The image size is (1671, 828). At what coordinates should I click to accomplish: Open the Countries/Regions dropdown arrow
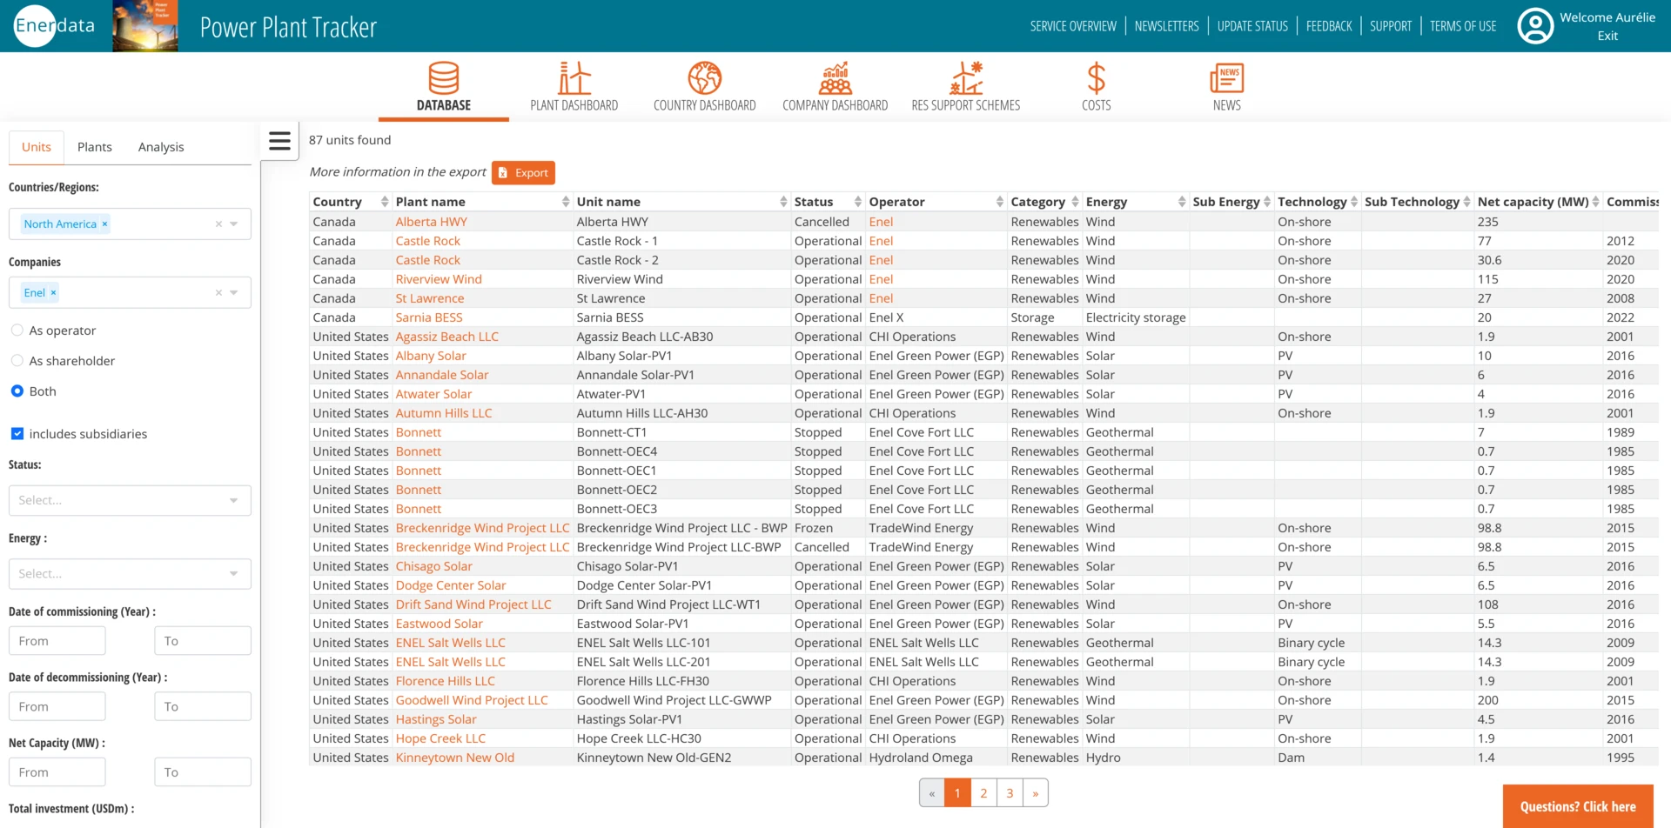point(233,224)
